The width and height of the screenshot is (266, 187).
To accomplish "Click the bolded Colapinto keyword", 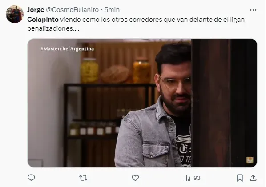I will pyautogui.click(x=43, y=20).
